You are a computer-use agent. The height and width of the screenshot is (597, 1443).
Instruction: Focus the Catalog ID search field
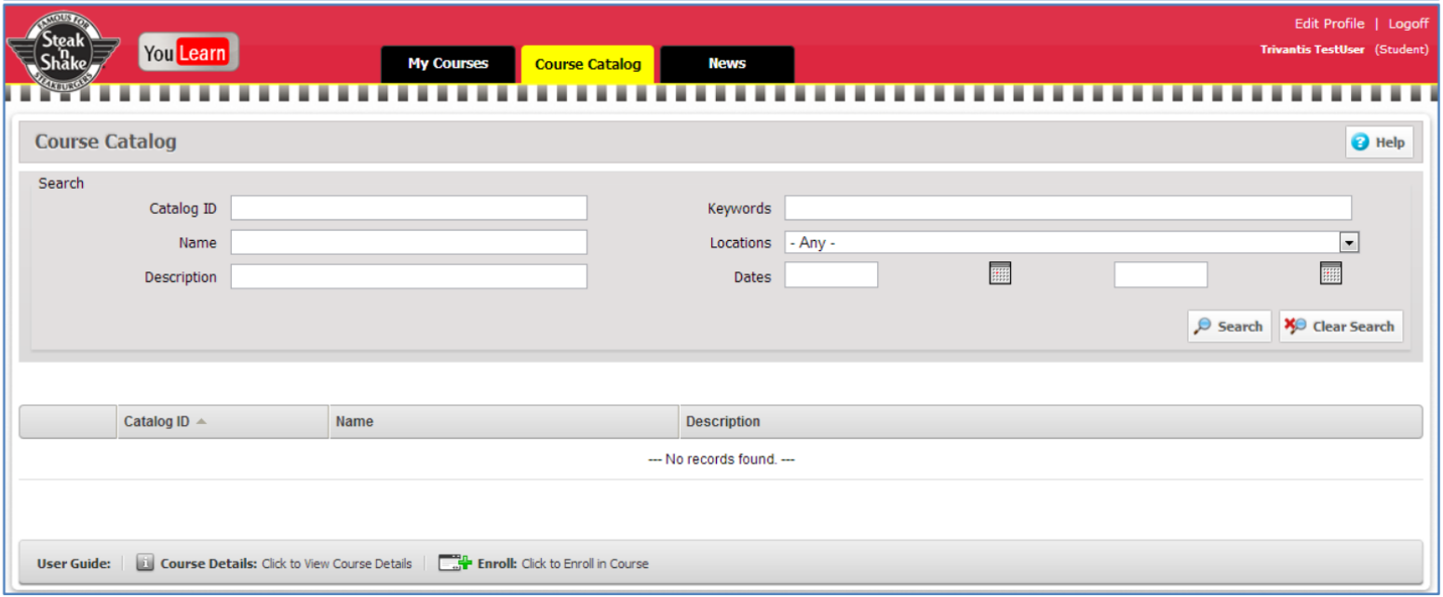tap(409, 208)
